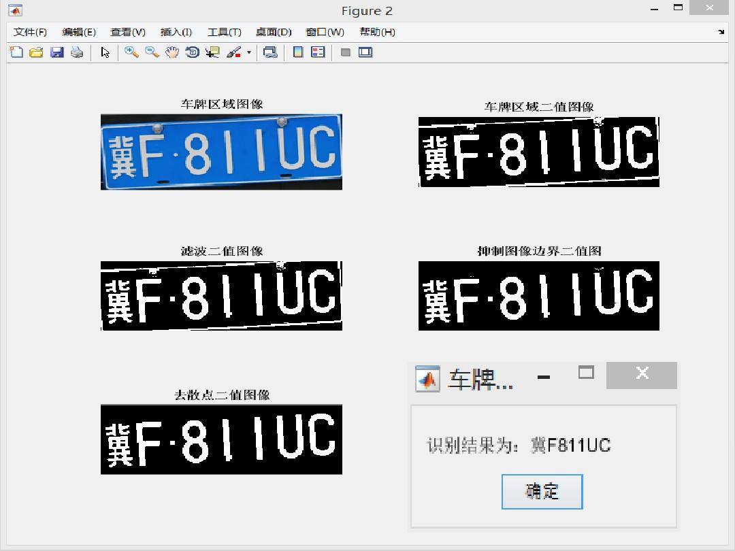Select the Data Cursor tool
735x551 pixels.
[212, 52]
